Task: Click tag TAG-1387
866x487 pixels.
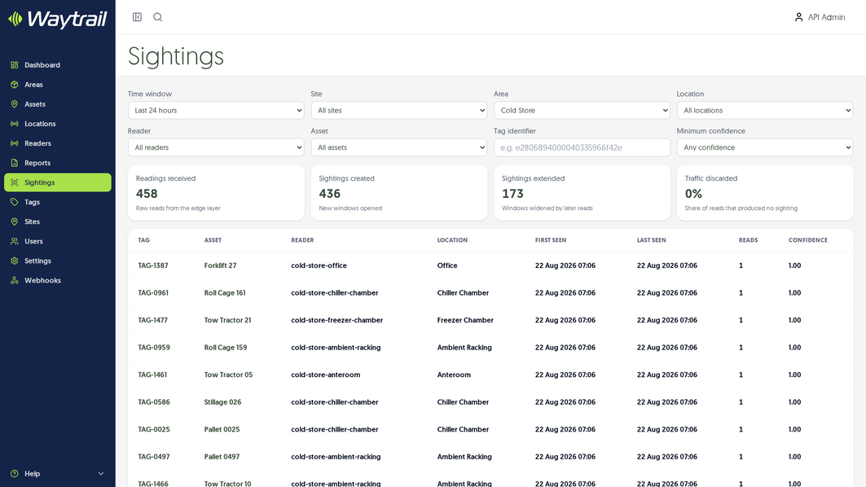Action: (153, 265)
